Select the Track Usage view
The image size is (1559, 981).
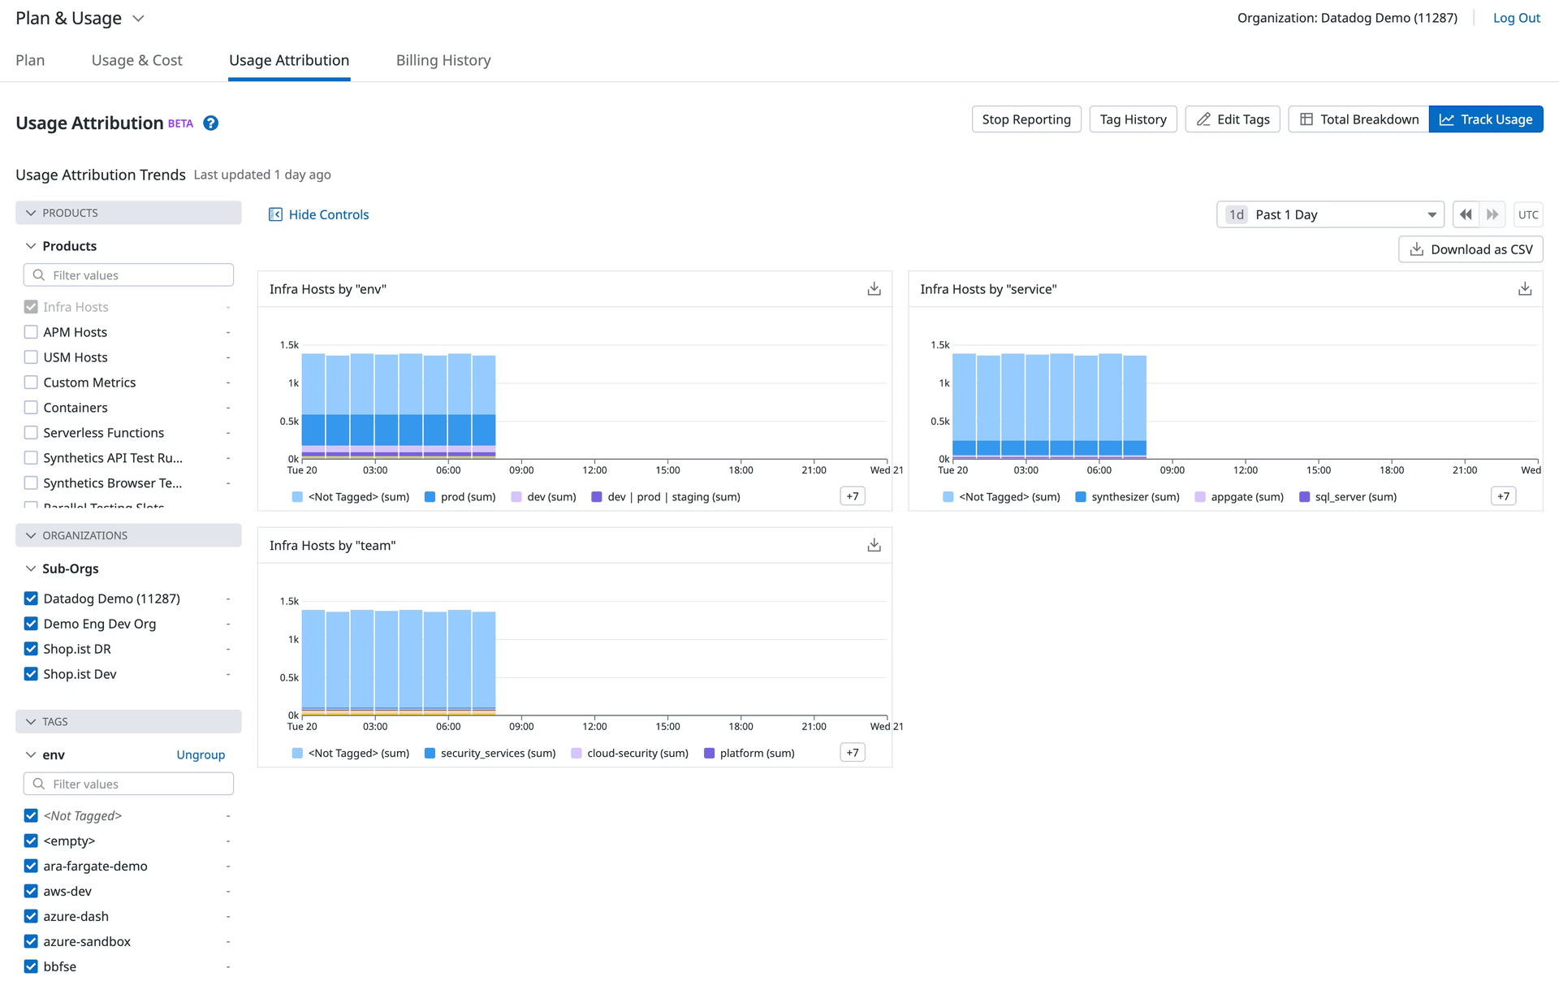(1486, 119)
